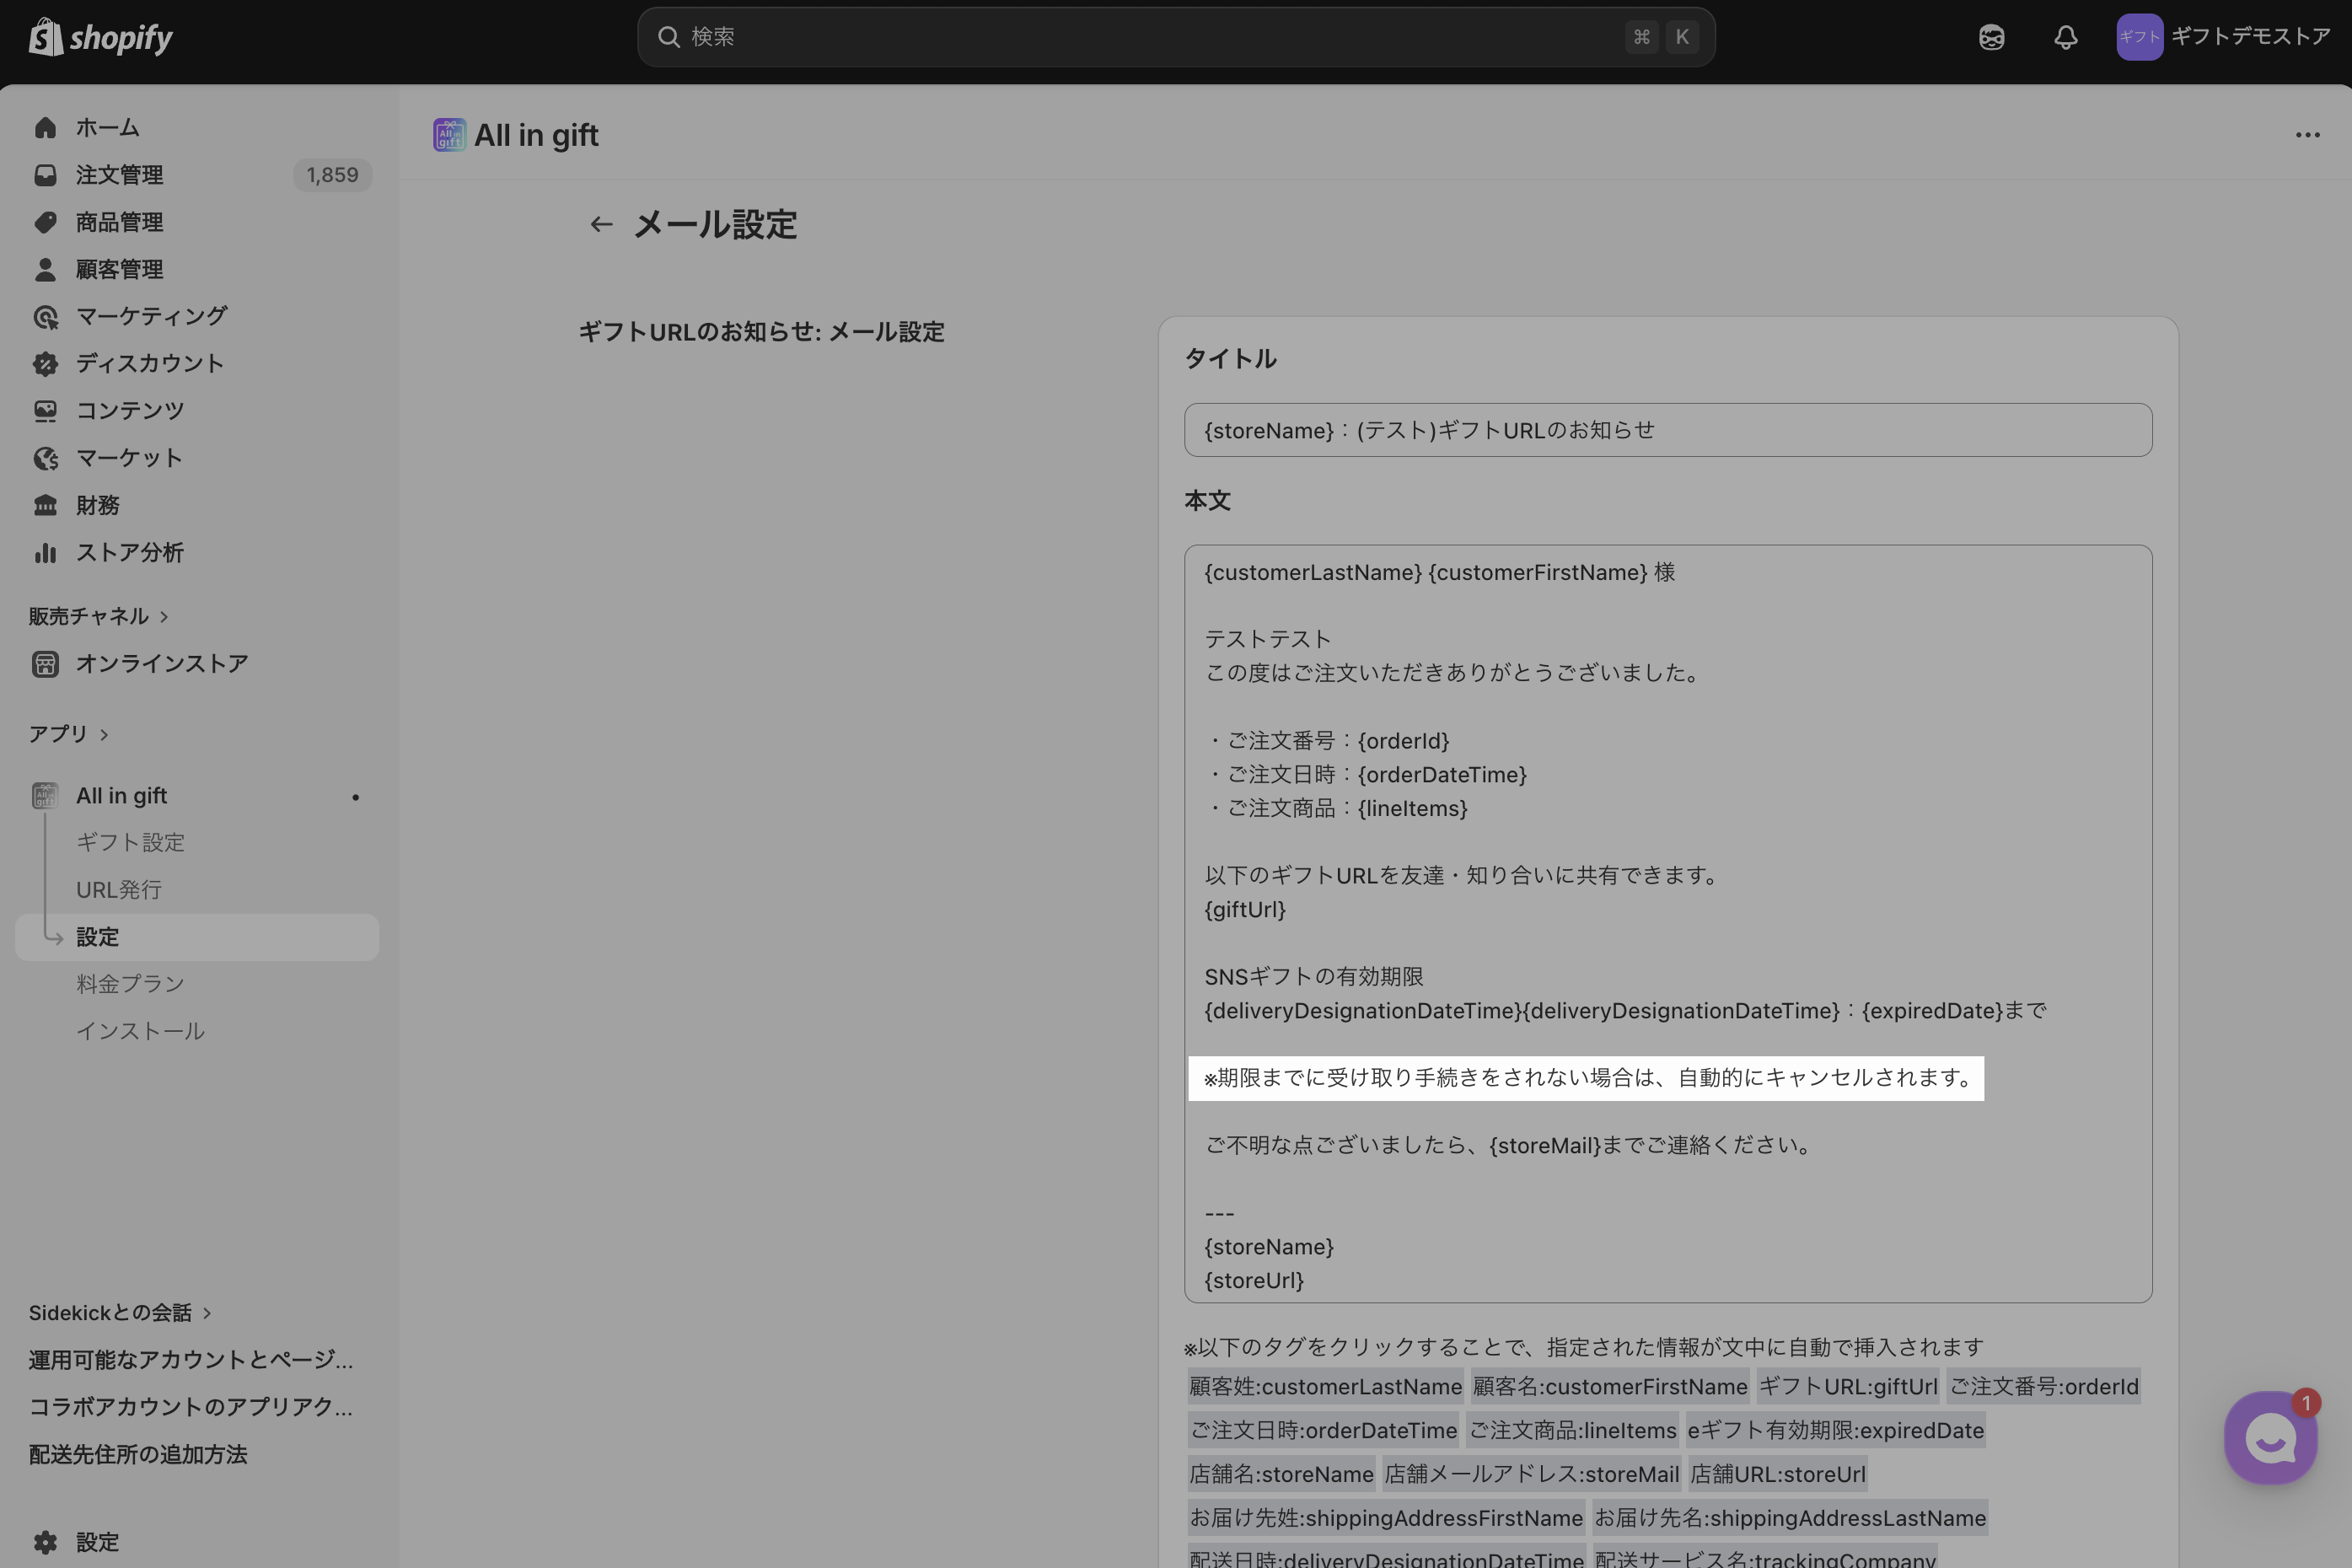Image resolution: width=2352 pixels, height=1568 pixels.
Task: Open the bottom 設定 gear in sidebar
Action: [45, 1541]
